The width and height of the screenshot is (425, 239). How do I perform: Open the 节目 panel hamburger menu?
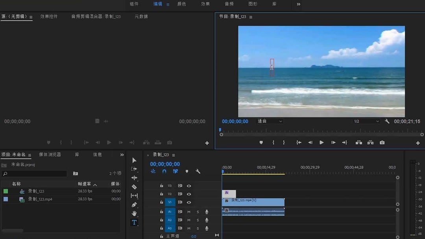[x=251, y=17]
